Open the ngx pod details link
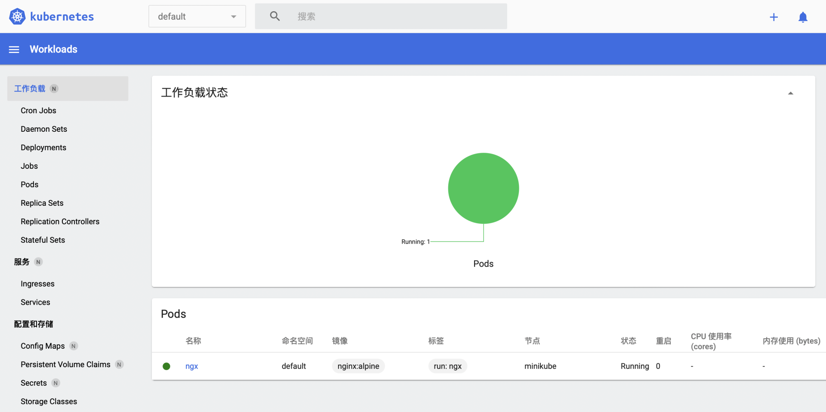Image resolution: width=826 pixels, height=412 pixels. 191,366
